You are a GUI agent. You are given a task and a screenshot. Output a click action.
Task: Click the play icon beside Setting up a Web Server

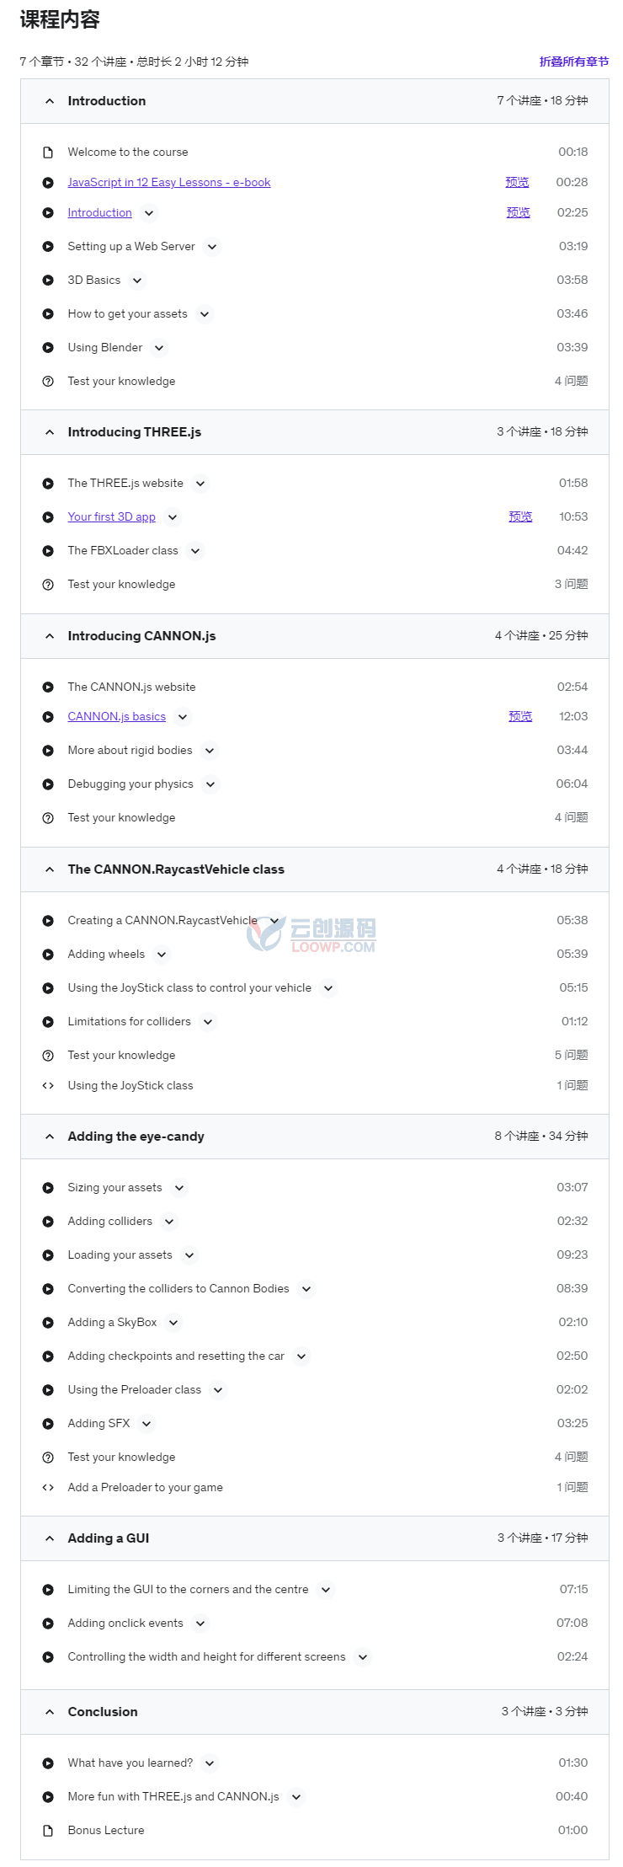[48, 247]
